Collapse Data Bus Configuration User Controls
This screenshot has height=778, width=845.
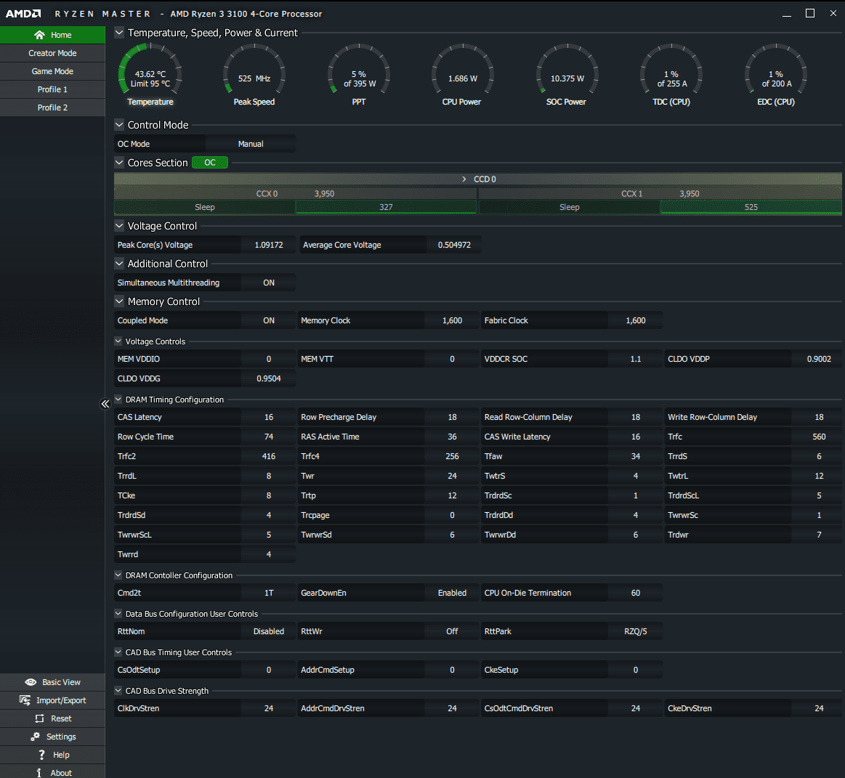point(118,614)
